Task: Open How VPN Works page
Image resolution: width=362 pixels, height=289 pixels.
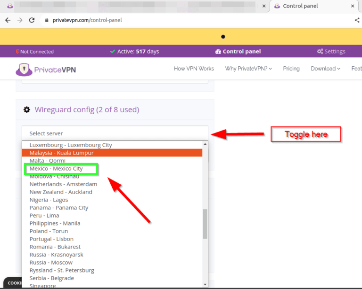Action: click(x=194, y=69)
